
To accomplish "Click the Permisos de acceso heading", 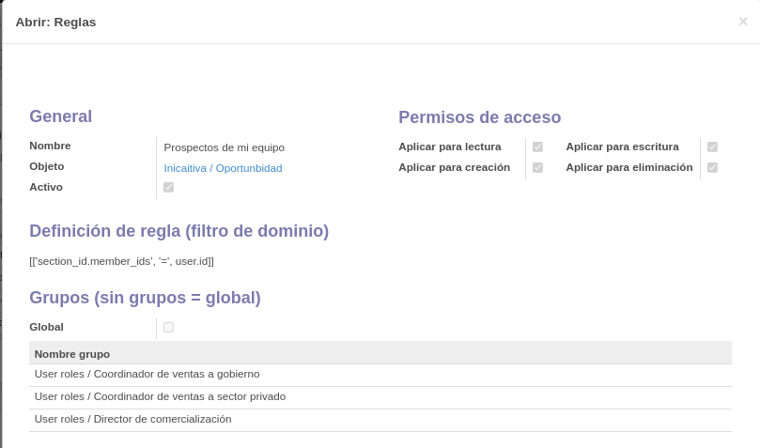I will click(479, 117).
